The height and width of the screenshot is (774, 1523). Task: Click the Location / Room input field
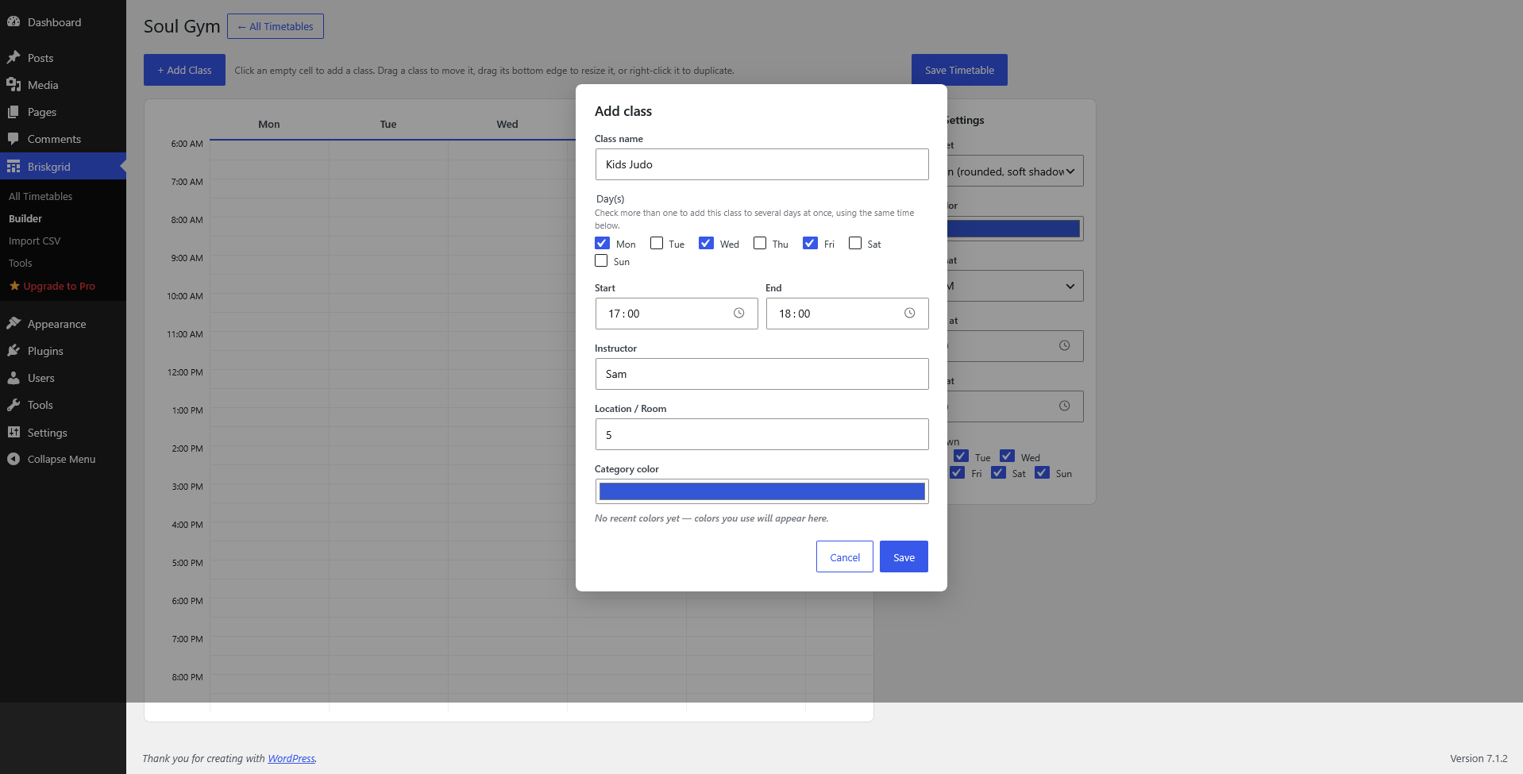(762, 434)
